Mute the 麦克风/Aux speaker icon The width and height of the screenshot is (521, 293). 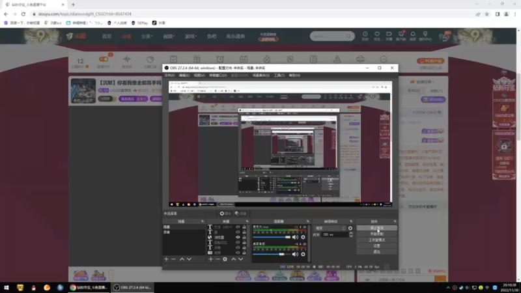click(295, 237)
